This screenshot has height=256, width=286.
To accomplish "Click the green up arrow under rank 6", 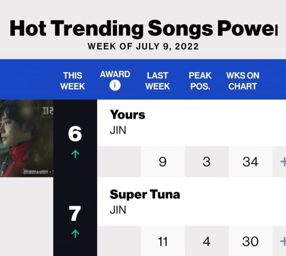I will pyautogui.click(x=75, y=154).
